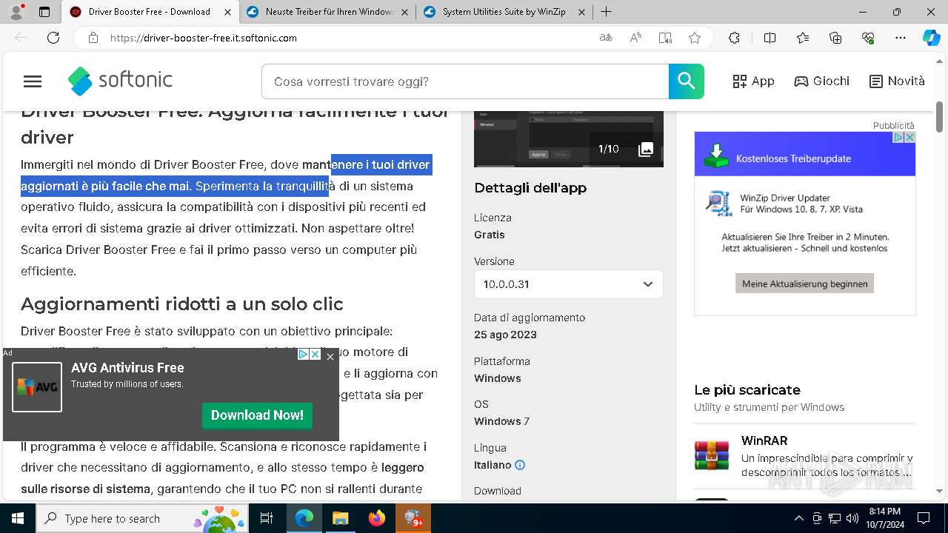The width and height of the screenshot is (948, 533).
Task: Click the Windows Start button
Action: [x=18, y=518]
